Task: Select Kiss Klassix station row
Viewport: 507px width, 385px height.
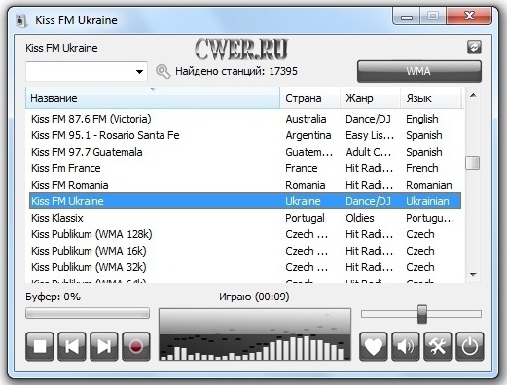Action: tap(245, 218)
